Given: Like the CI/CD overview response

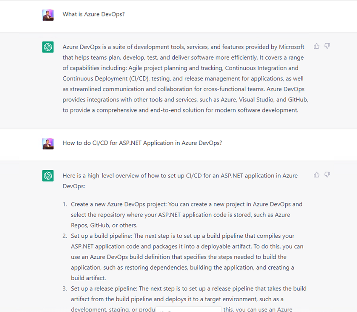Looking at the screenshot, I should (x=317, y=175).
